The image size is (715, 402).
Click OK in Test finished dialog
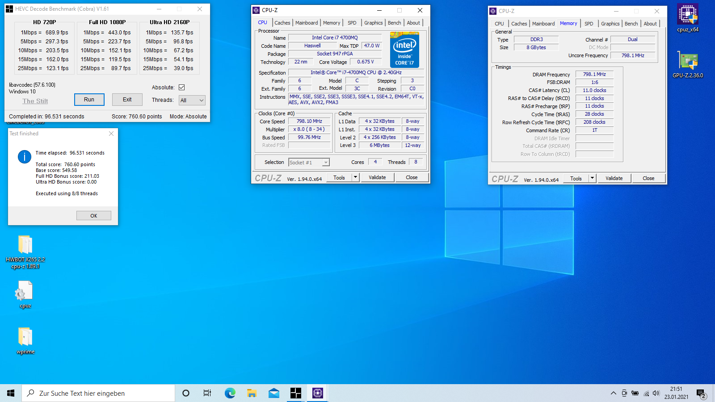coord(94,216)
